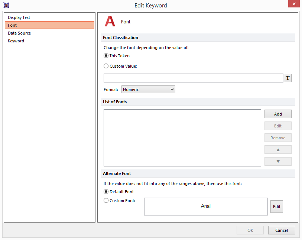Click the Custom Value text field

click(x=193, y=78)
